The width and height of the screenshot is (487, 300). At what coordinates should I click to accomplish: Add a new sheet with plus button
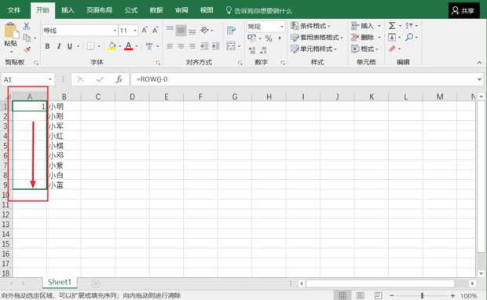tap(95, 284)
